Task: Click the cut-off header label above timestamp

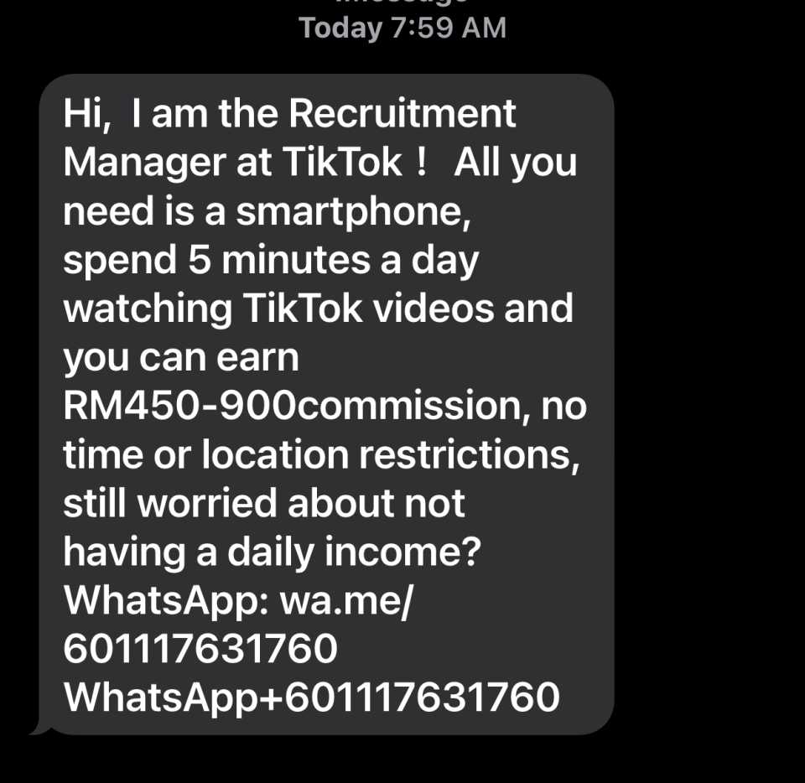Action: (402, 2)
